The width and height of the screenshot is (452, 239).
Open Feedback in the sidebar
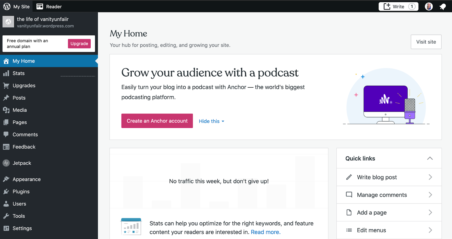pyautogui.click(x=49, y=147)
